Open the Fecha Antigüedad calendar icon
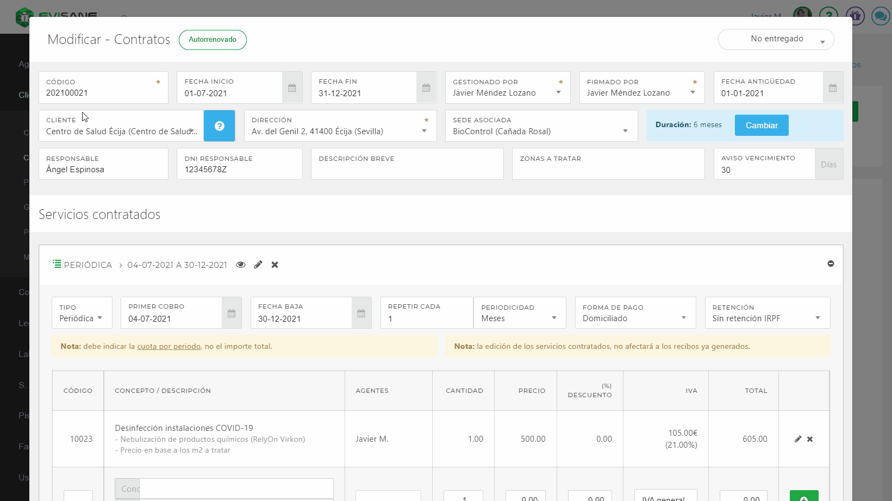892x501 pixels. tap(832, 88)
